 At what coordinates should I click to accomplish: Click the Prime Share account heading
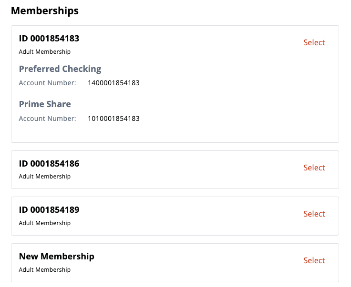45,104
